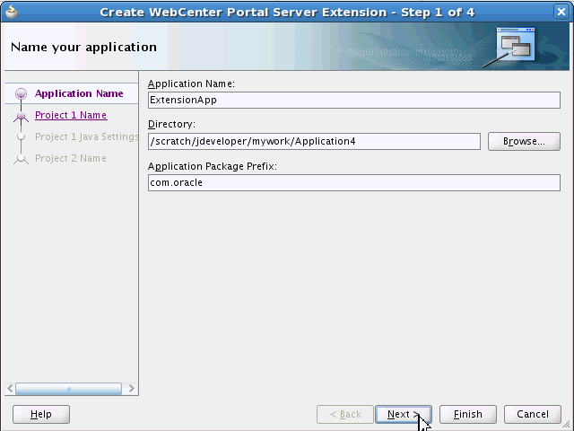
Task: Focus the Directory path field
Action: pyautogui.click(x=314, y=142)
